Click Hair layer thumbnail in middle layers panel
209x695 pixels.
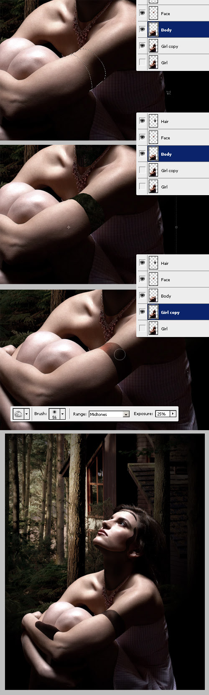pyautogui.click(x=153, y=121)
